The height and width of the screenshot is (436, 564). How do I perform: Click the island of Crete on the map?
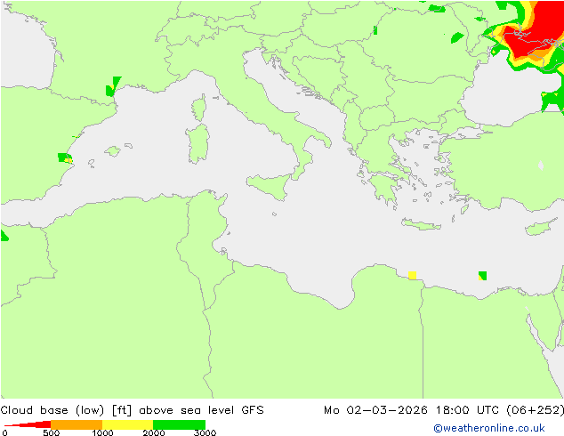(421, 224)
